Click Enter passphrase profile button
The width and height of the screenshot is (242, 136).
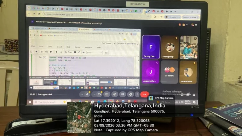(x=173, y=17)
